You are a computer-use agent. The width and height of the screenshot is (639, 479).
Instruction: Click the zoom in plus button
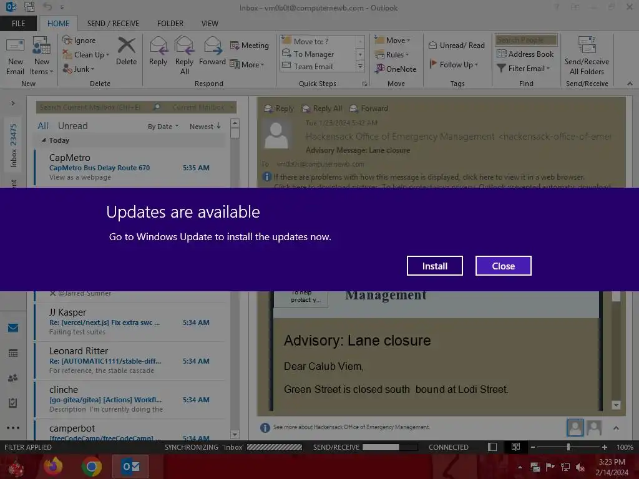pyautogui.click(x=604, y=447)
